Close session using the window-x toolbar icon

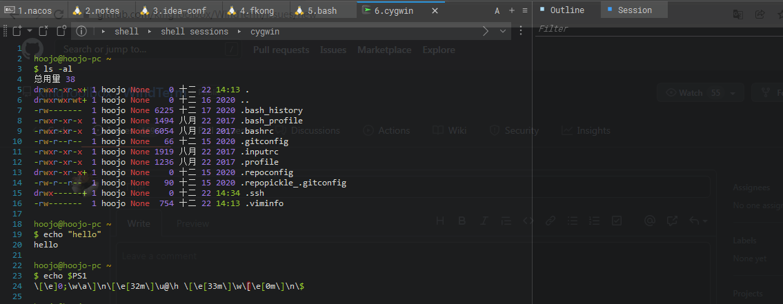[x=43, y=31]
